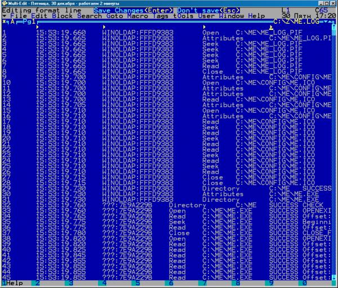Click the C:\Z\ME.LOG file name title
This screenshot has height=288, width=338.
pos(296,21)
